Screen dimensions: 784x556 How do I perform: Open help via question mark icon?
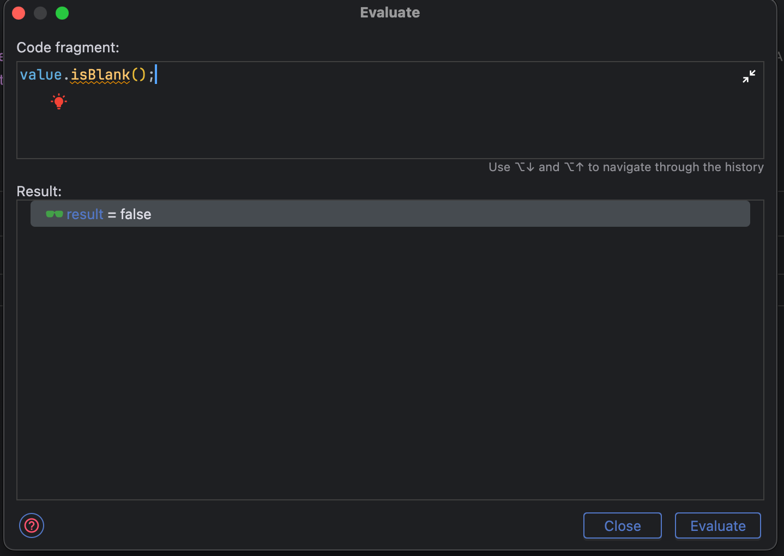tap(32, 525)
